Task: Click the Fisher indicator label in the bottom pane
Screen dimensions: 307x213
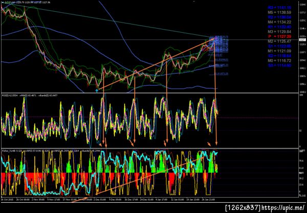Action: [52, 151]
